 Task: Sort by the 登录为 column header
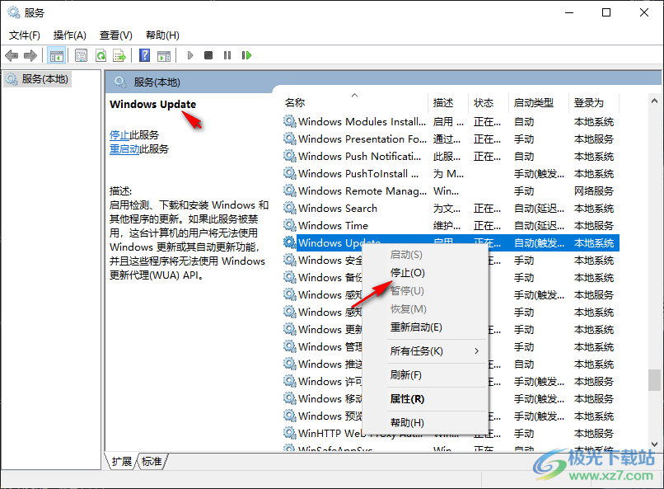[594, 102]
